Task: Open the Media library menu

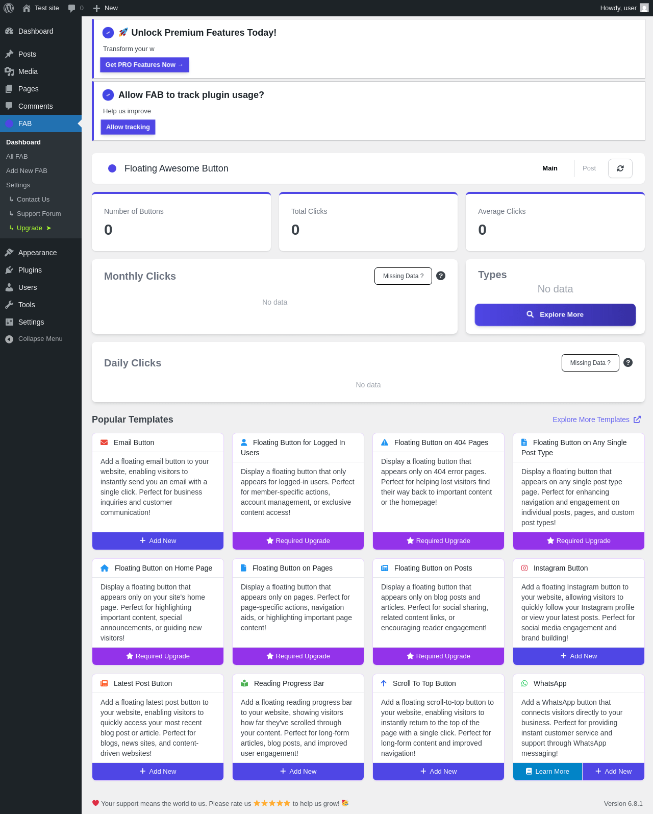Action: [x=41, y=71]
